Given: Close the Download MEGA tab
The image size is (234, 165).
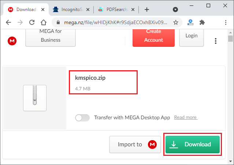Looking at the screenshot, I should (x=43, y=10).
